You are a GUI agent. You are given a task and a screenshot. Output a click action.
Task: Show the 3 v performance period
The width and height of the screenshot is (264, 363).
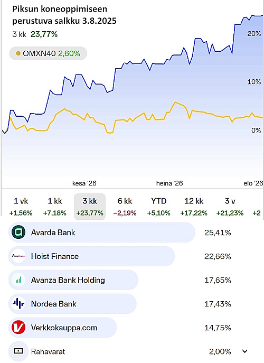230,207
